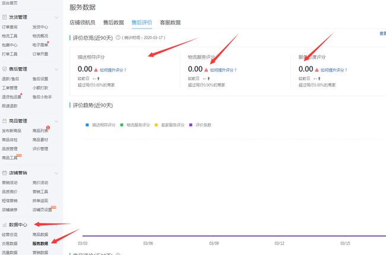Open 退货包运费 in the sidebar
This screenshot has height=255, width=386.
coord(11,97)
